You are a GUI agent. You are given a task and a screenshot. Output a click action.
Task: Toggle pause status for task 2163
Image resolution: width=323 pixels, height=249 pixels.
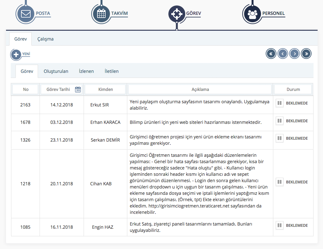[x=279, y=103]
